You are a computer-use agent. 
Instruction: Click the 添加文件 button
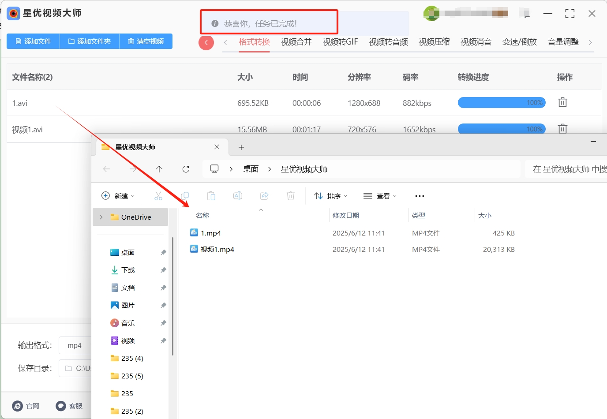tap(33, 41)
